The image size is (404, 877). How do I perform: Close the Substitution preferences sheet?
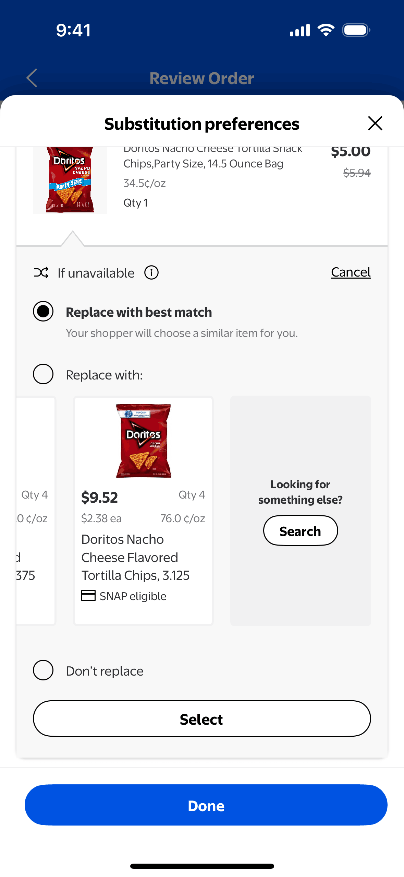click(375, 123)
